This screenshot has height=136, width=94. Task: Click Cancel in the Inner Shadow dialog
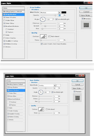(x=78, y=85)
